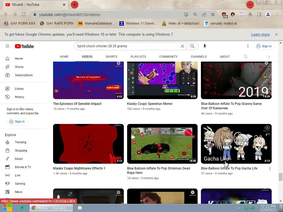This screenshot has height=212, width=283.
Task: Open the Windows Start button
Action: pos(7,208)
